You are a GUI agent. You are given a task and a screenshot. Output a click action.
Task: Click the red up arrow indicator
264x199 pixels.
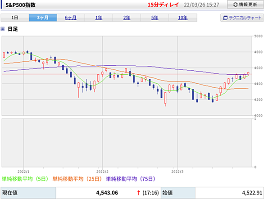click(x=139, y=193)
